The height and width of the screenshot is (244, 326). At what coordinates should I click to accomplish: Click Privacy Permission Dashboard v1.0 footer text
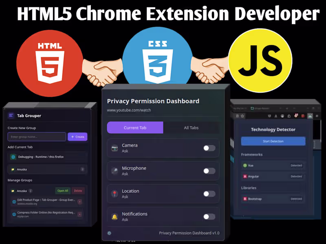tap(189, 233)
